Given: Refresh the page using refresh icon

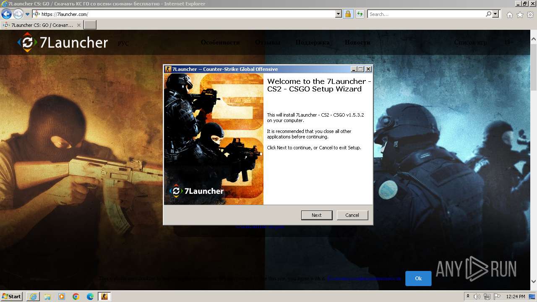Looking at the screenshot, I should pyautogui.click(x=360, y=14).
